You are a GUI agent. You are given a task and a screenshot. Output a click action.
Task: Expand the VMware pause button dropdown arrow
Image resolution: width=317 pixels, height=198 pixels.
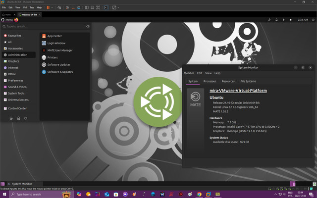53,8
